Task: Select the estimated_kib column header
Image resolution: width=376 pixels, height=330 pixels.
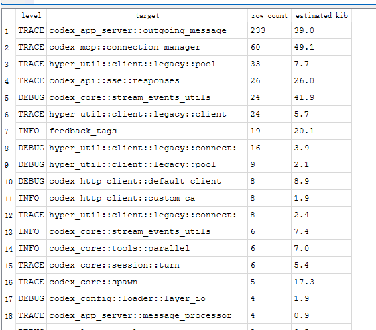Action: pyautogui.click(x=321, y=16)
